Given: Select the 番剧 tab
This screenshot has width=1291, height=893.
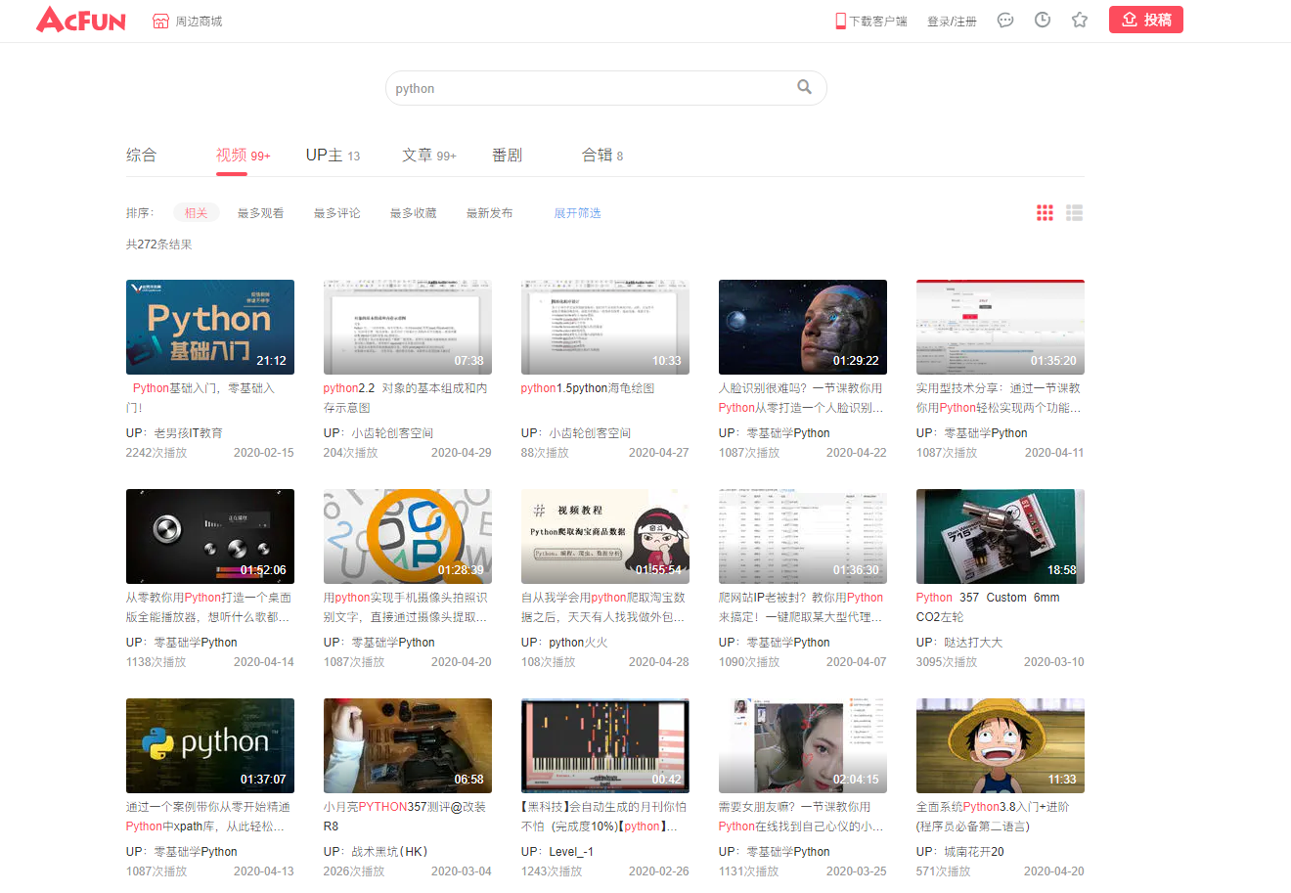Looking at the screenshot, I should (x=507, y=155).
